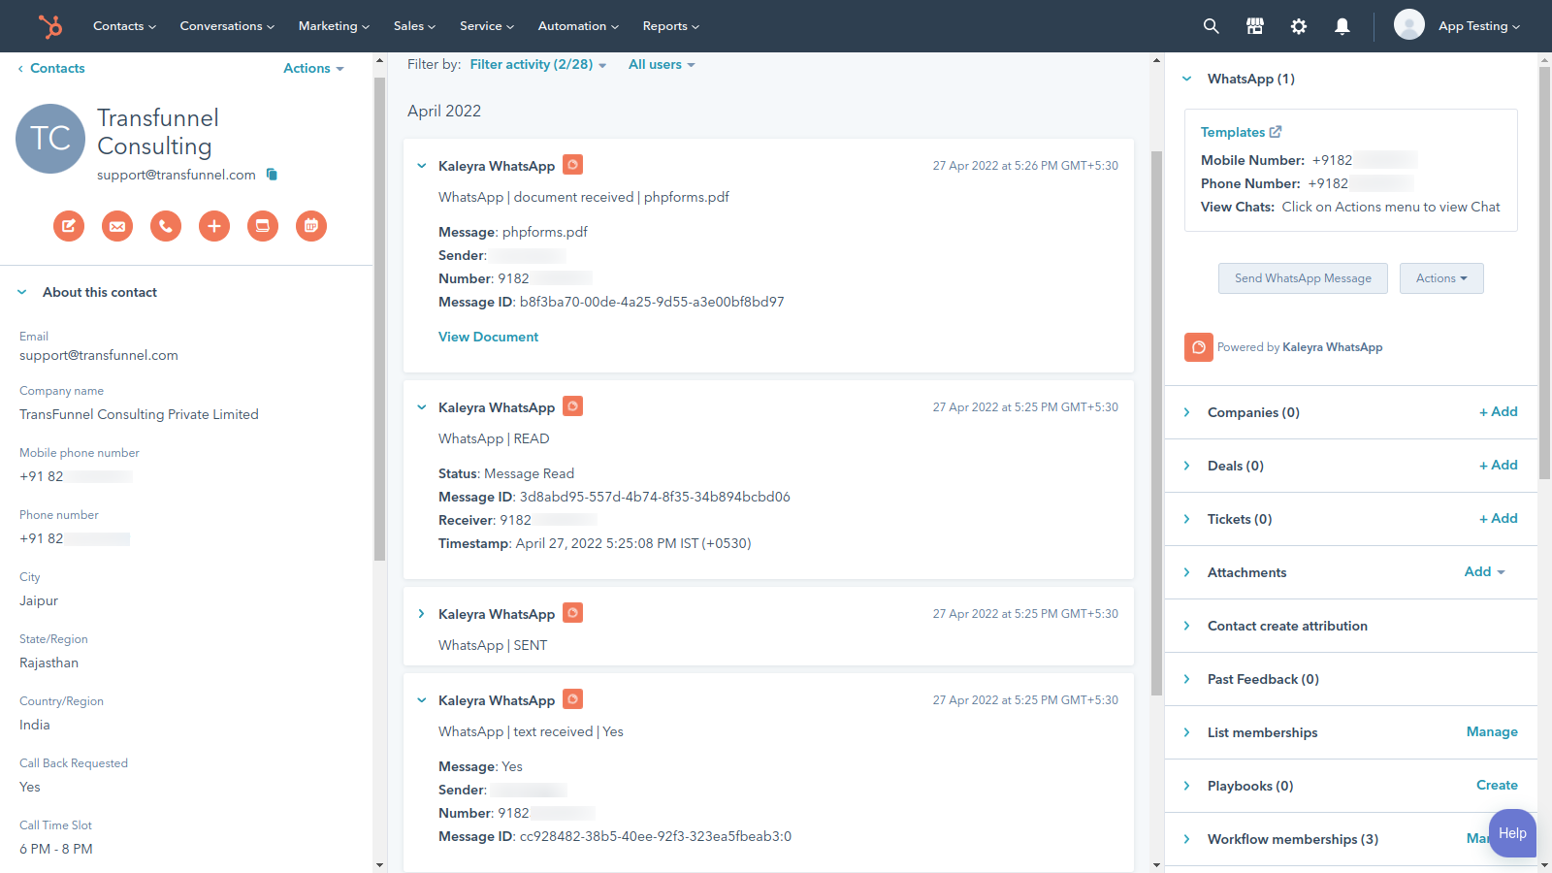Click the TC contact avatar

pos(50,139)
